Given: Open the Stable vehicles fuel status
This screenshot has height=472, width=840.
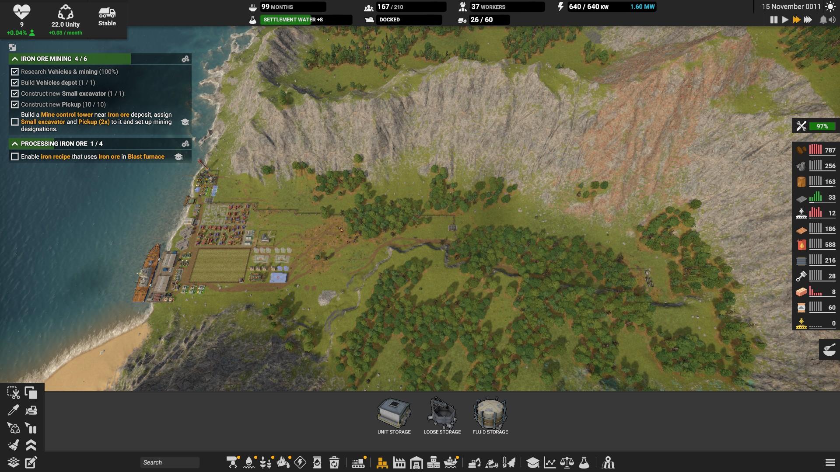Looking at the screenshot, I should [107, 17].
